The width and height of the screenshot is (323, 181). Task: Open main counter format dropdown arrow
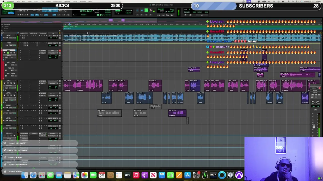93,11
